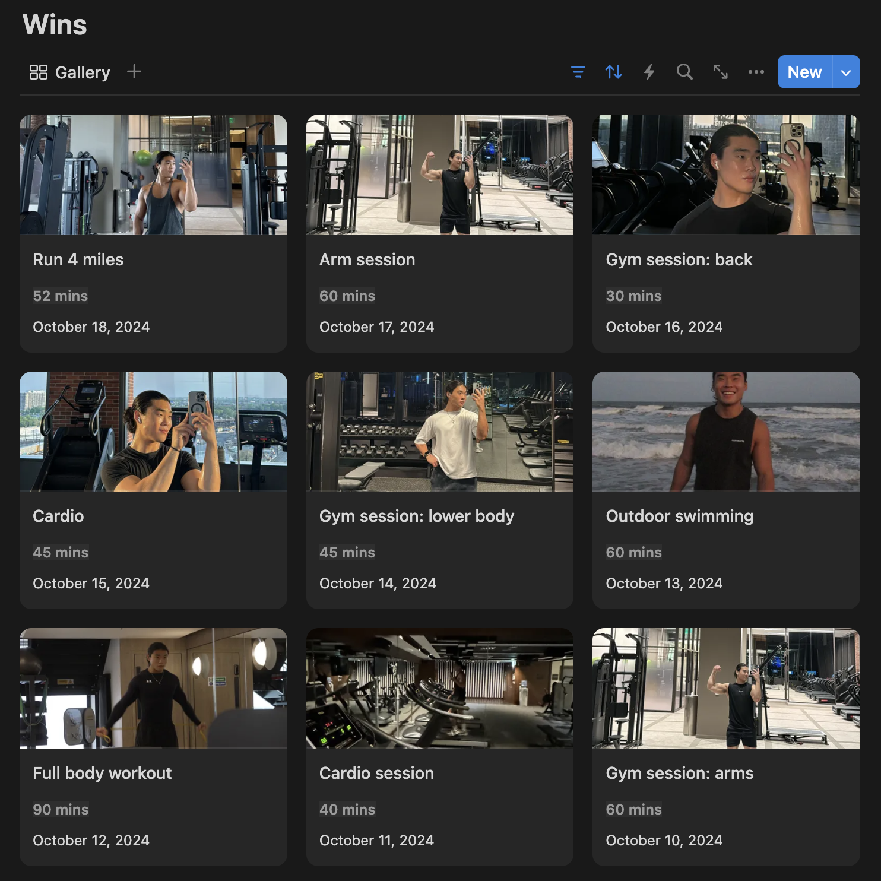Select the Gym session: lower body title
The image size is (881, 881).
(x=416, y=516)
